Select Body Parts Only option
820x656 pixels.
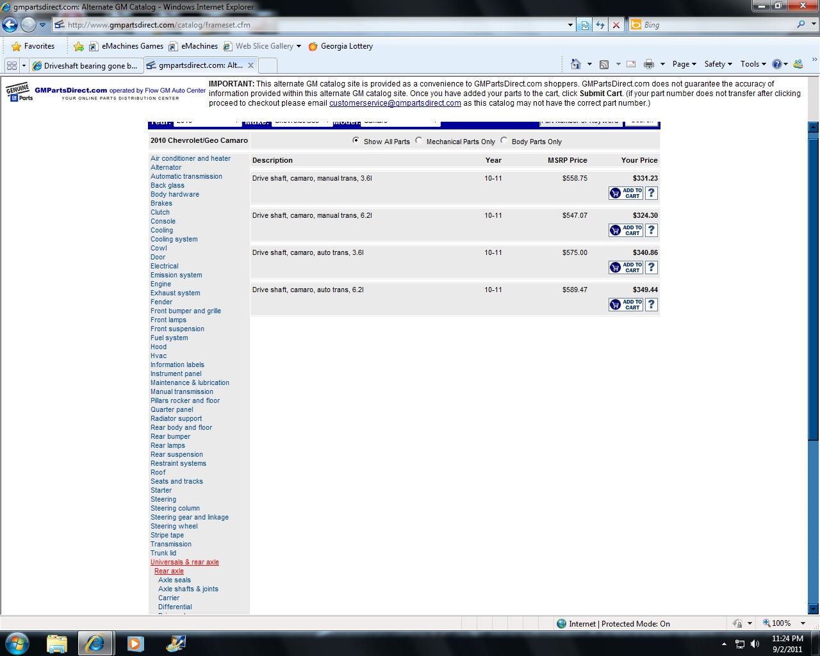click(x=504, y=141)
